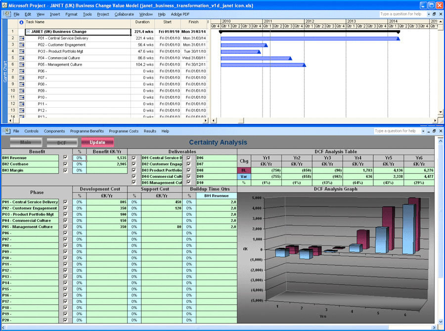The image size is (445, 331).
Task: Toggle the P03 Product Portfolio Mgt checkbox
Action: coord(66,214)
